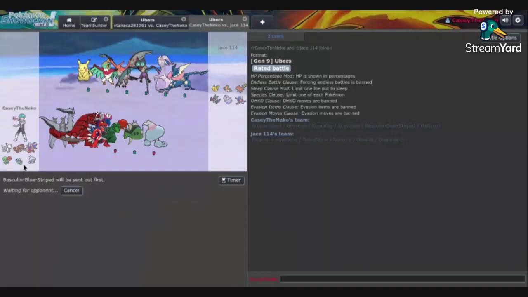The width and height of the screenshot is (528, 297).
Task: Open the sound volume icon
Action: [x=505, y=20]
